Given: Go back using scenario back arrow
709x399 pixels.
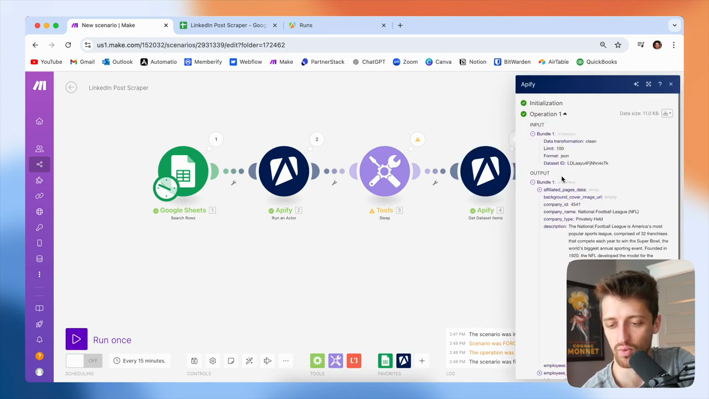Looking at the screenshot, I should (x=71, y=88).
